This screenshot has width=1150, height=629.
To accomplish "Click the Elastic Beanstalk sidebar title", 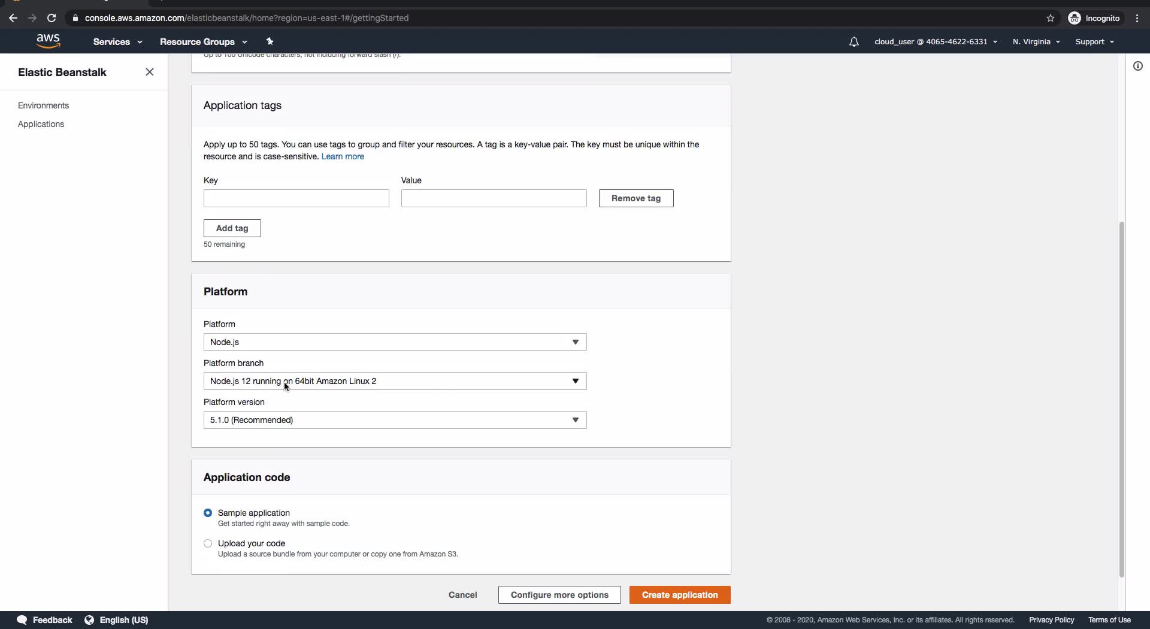I will click(x=62, y=72).
